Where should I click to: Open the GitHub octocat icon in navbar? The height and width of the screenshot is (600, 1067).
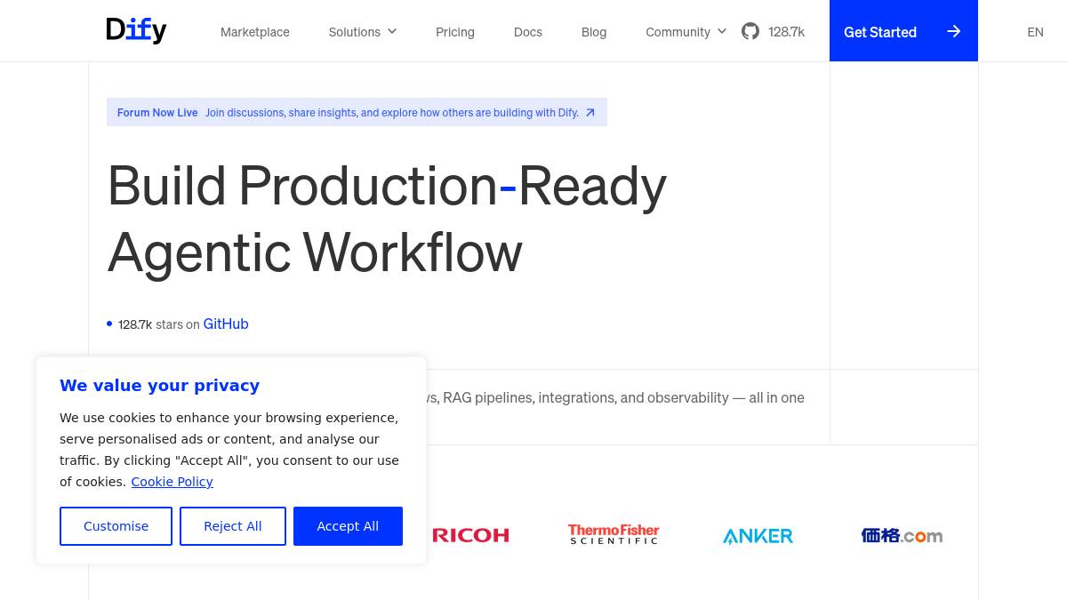[750, 31]
